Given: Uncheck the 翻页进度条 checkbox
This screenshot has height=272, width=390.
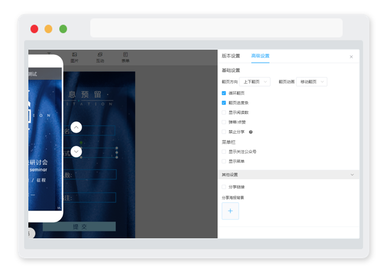Looking at the screenshot, I should point(224,103).
